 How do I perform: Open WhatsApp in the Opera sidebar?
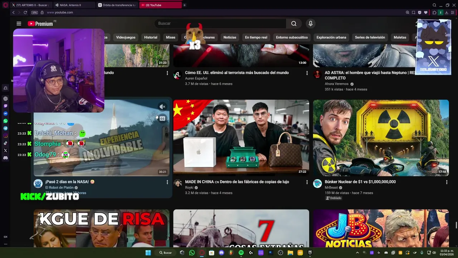click(5, 121)
